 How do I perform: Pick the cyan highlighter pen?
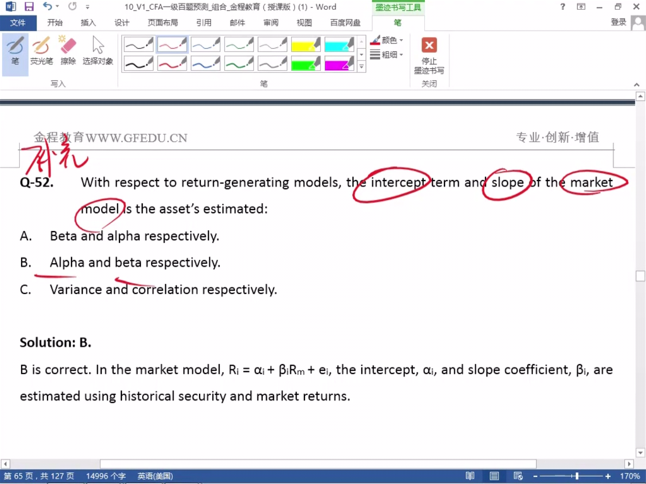point(339,44)
